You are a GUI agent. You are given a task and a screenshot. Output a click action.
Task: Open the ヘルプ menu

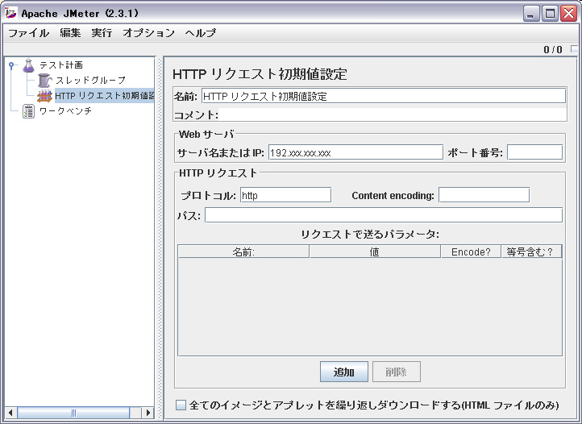click(x=200, y=33)
